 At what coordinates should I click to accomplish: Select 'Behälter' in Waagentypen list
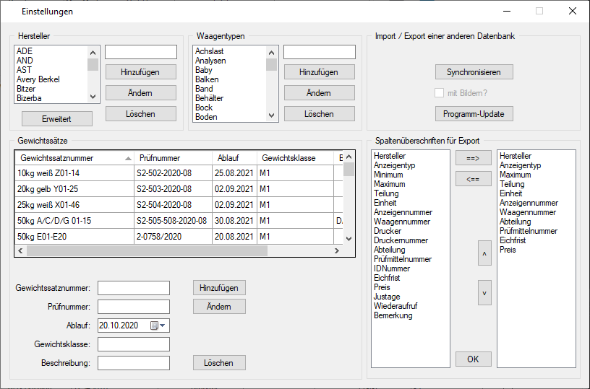pyautogui.click(x=209, y=98)
